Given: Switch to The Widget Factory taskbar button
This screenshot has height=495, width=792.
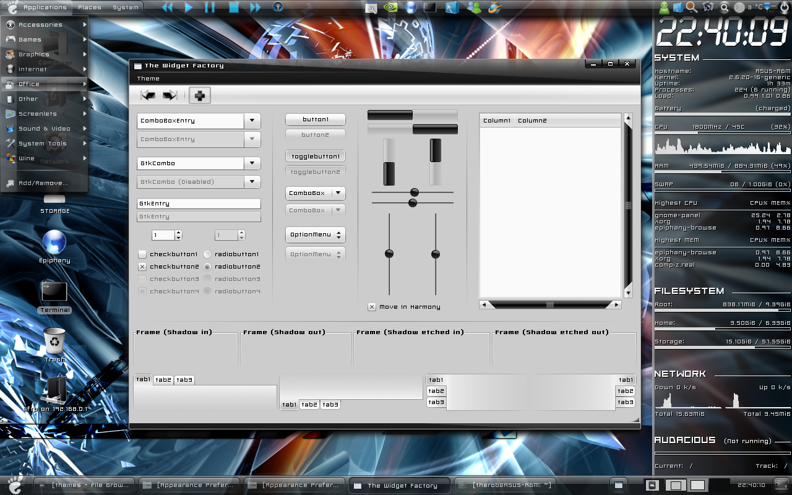Looking at the screenshot, I should click(x=400, y=485).
